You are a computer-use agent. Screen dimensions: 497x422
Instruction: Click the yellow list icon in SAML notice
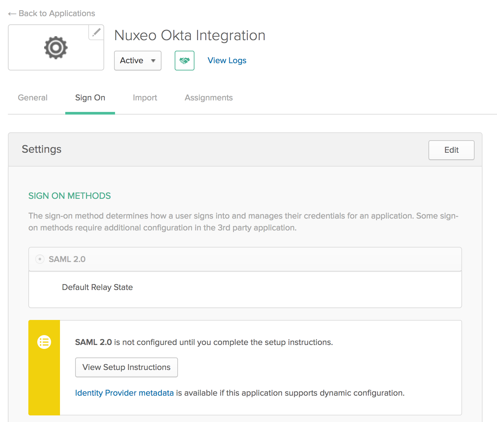coord(44,342)
